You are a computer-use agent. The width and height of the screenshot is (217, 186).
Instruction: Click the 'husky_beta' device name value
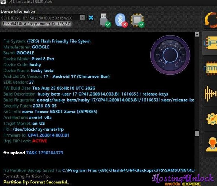pyautogui.click(x=42, y=71)
